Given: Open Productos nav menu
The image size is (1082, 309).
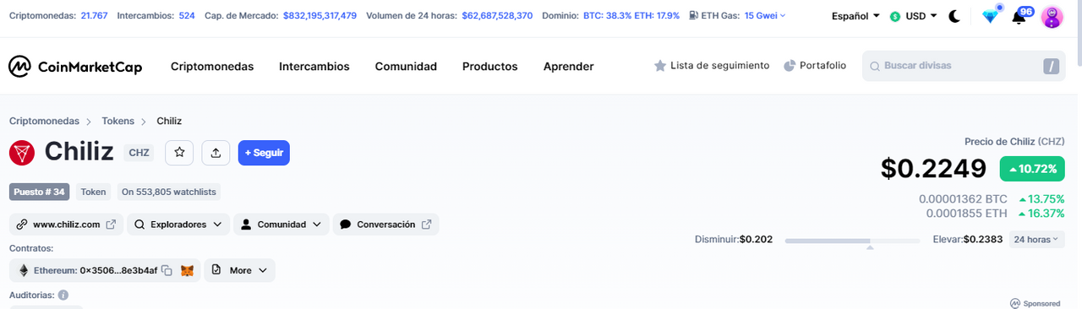Looking at the screenshot, I should tap(490, 67).
